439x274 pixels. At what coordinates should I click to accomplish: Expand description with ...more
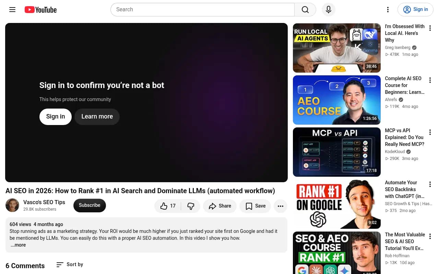(18, 245)
